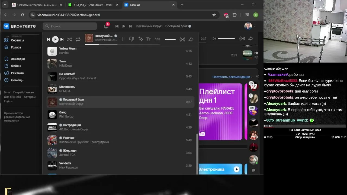The width and height of the screenshot is (347, 195).
Task: Play the track Vendetta by Nick Faraxsan
Action: [x=121, y=165]
